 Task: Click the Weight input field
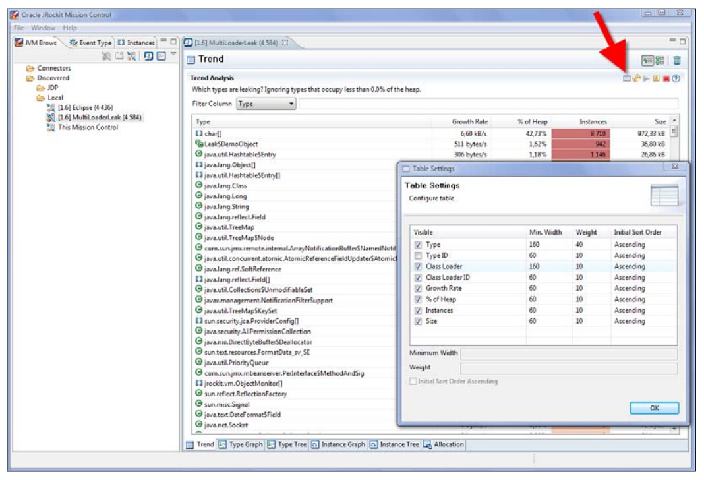pos(569,368)
